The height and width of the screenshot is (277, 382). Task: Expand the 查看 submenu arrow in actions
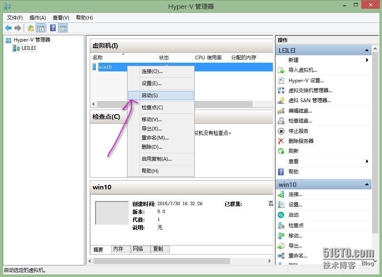tap(367, 161)
